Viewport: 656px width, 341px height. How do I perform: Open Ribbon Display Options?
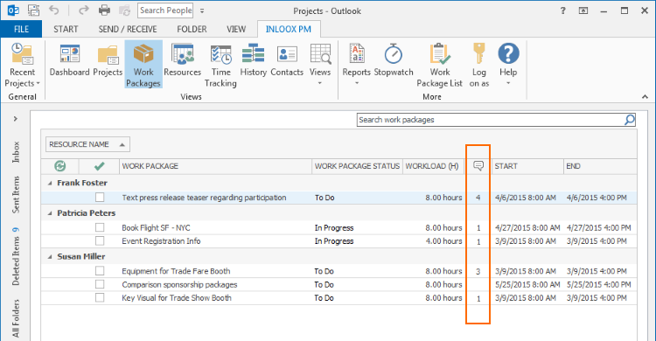[x=583, y=10]
